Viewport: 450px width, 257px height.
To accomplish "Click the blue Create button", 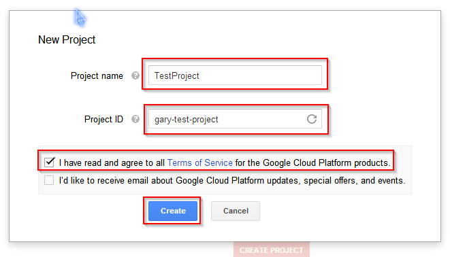I will click(x=173, y=211).
